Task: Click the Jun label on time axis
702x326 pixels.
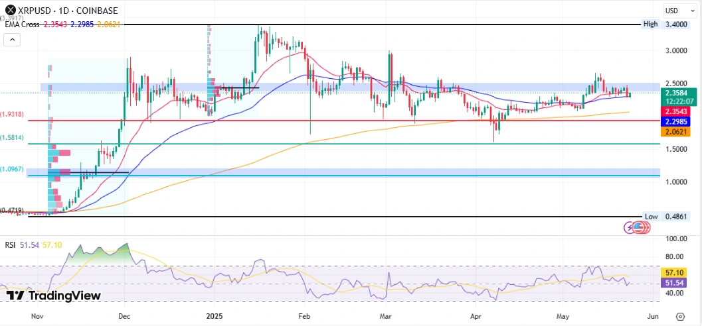Action: (652, 316)
